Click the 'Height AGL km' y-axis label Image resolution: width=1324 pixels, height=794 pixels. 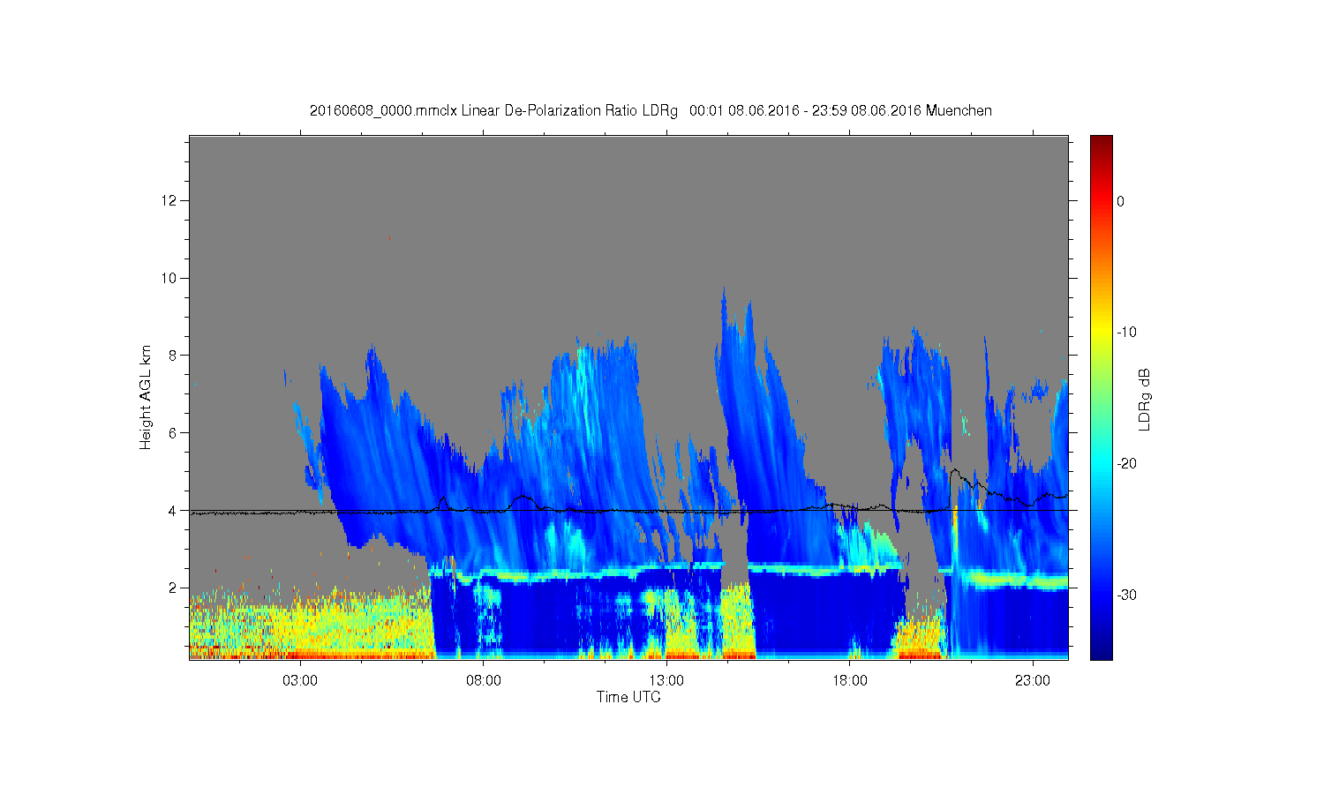tap(146, 397)
